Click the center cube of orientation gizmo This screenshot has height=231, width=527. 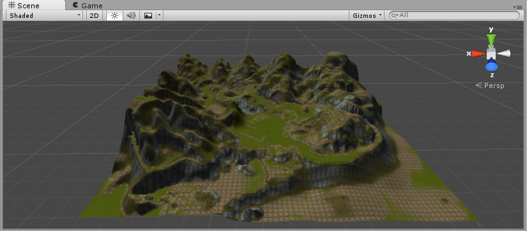point(491,54)
